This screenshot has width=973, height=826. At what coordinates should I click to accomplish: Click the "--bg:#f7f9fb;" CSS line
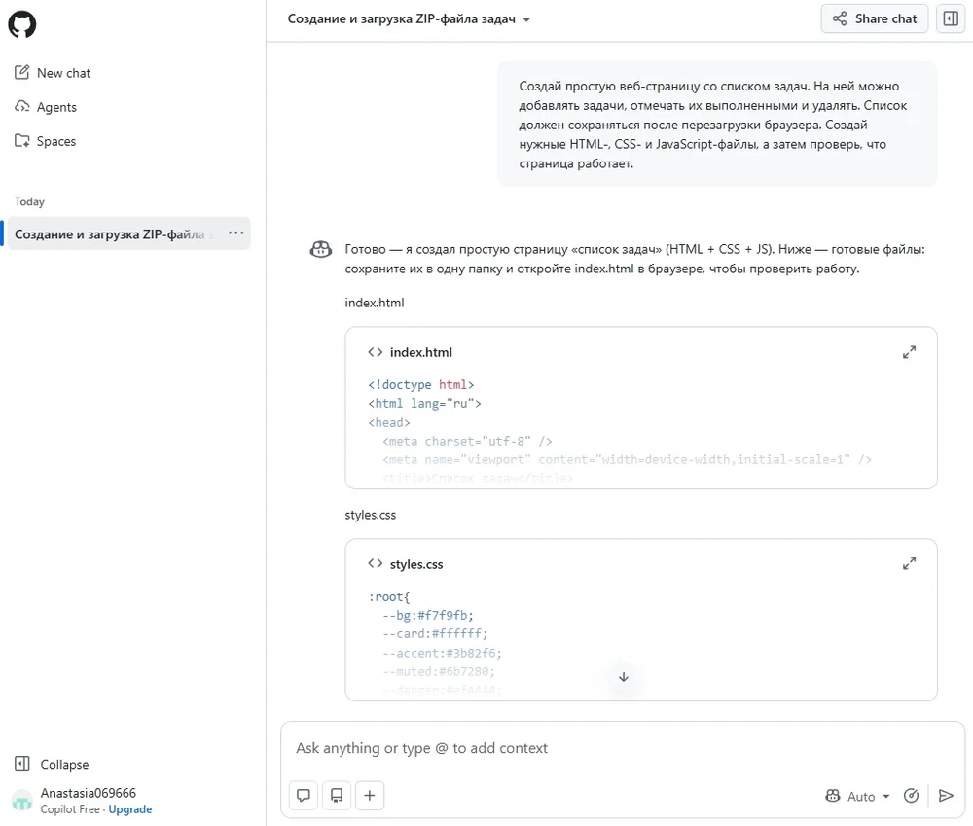(x=428, y=615)
